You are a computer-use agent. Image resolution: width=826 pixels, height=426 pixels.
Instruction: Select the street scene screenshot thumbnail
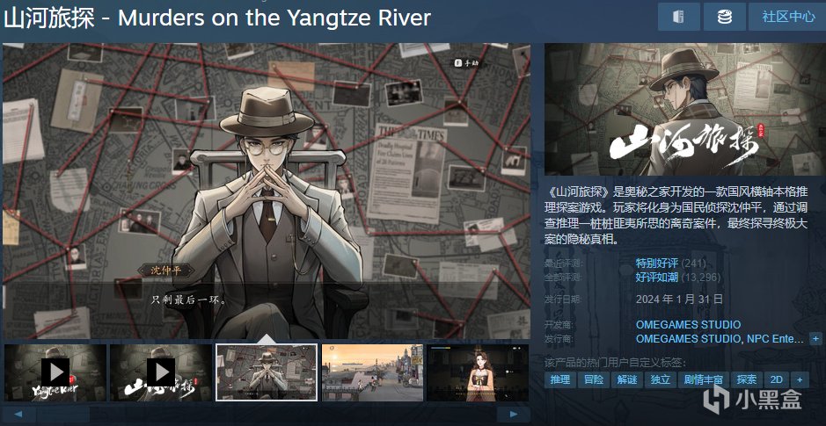coord(372,372)
